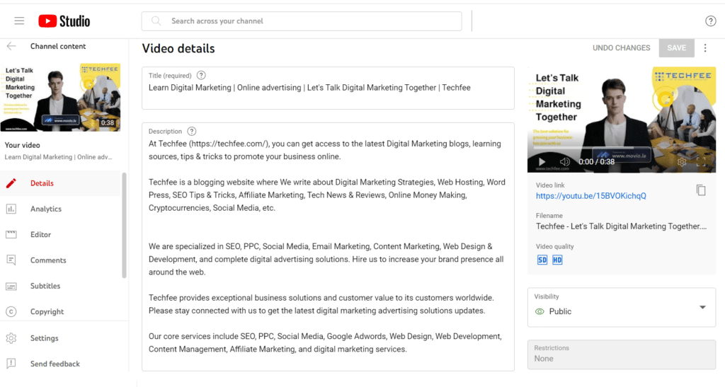Open the Analytics section
This screenshot has height=387, width=725.
point(60,209)
